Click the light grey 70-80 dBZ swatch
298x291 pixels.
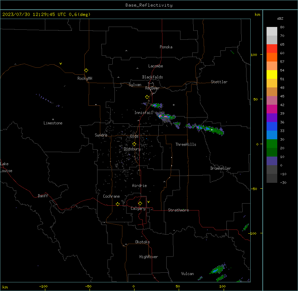coord(272,31)
